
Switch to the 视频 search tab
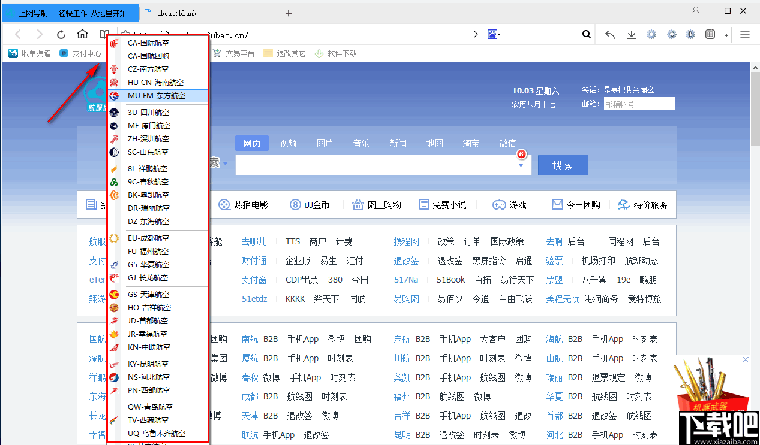(287, 143)
